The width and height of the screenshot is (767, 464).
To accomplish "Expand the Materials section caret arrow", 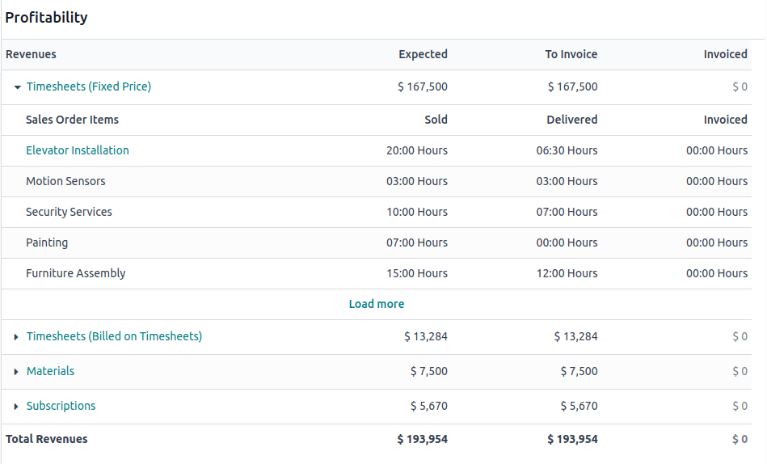I will pyautogui.click(x=17, y=372).
